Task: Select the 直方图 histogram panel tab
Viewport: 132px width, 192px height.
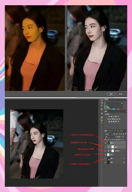Action: (x=106, y=99)
